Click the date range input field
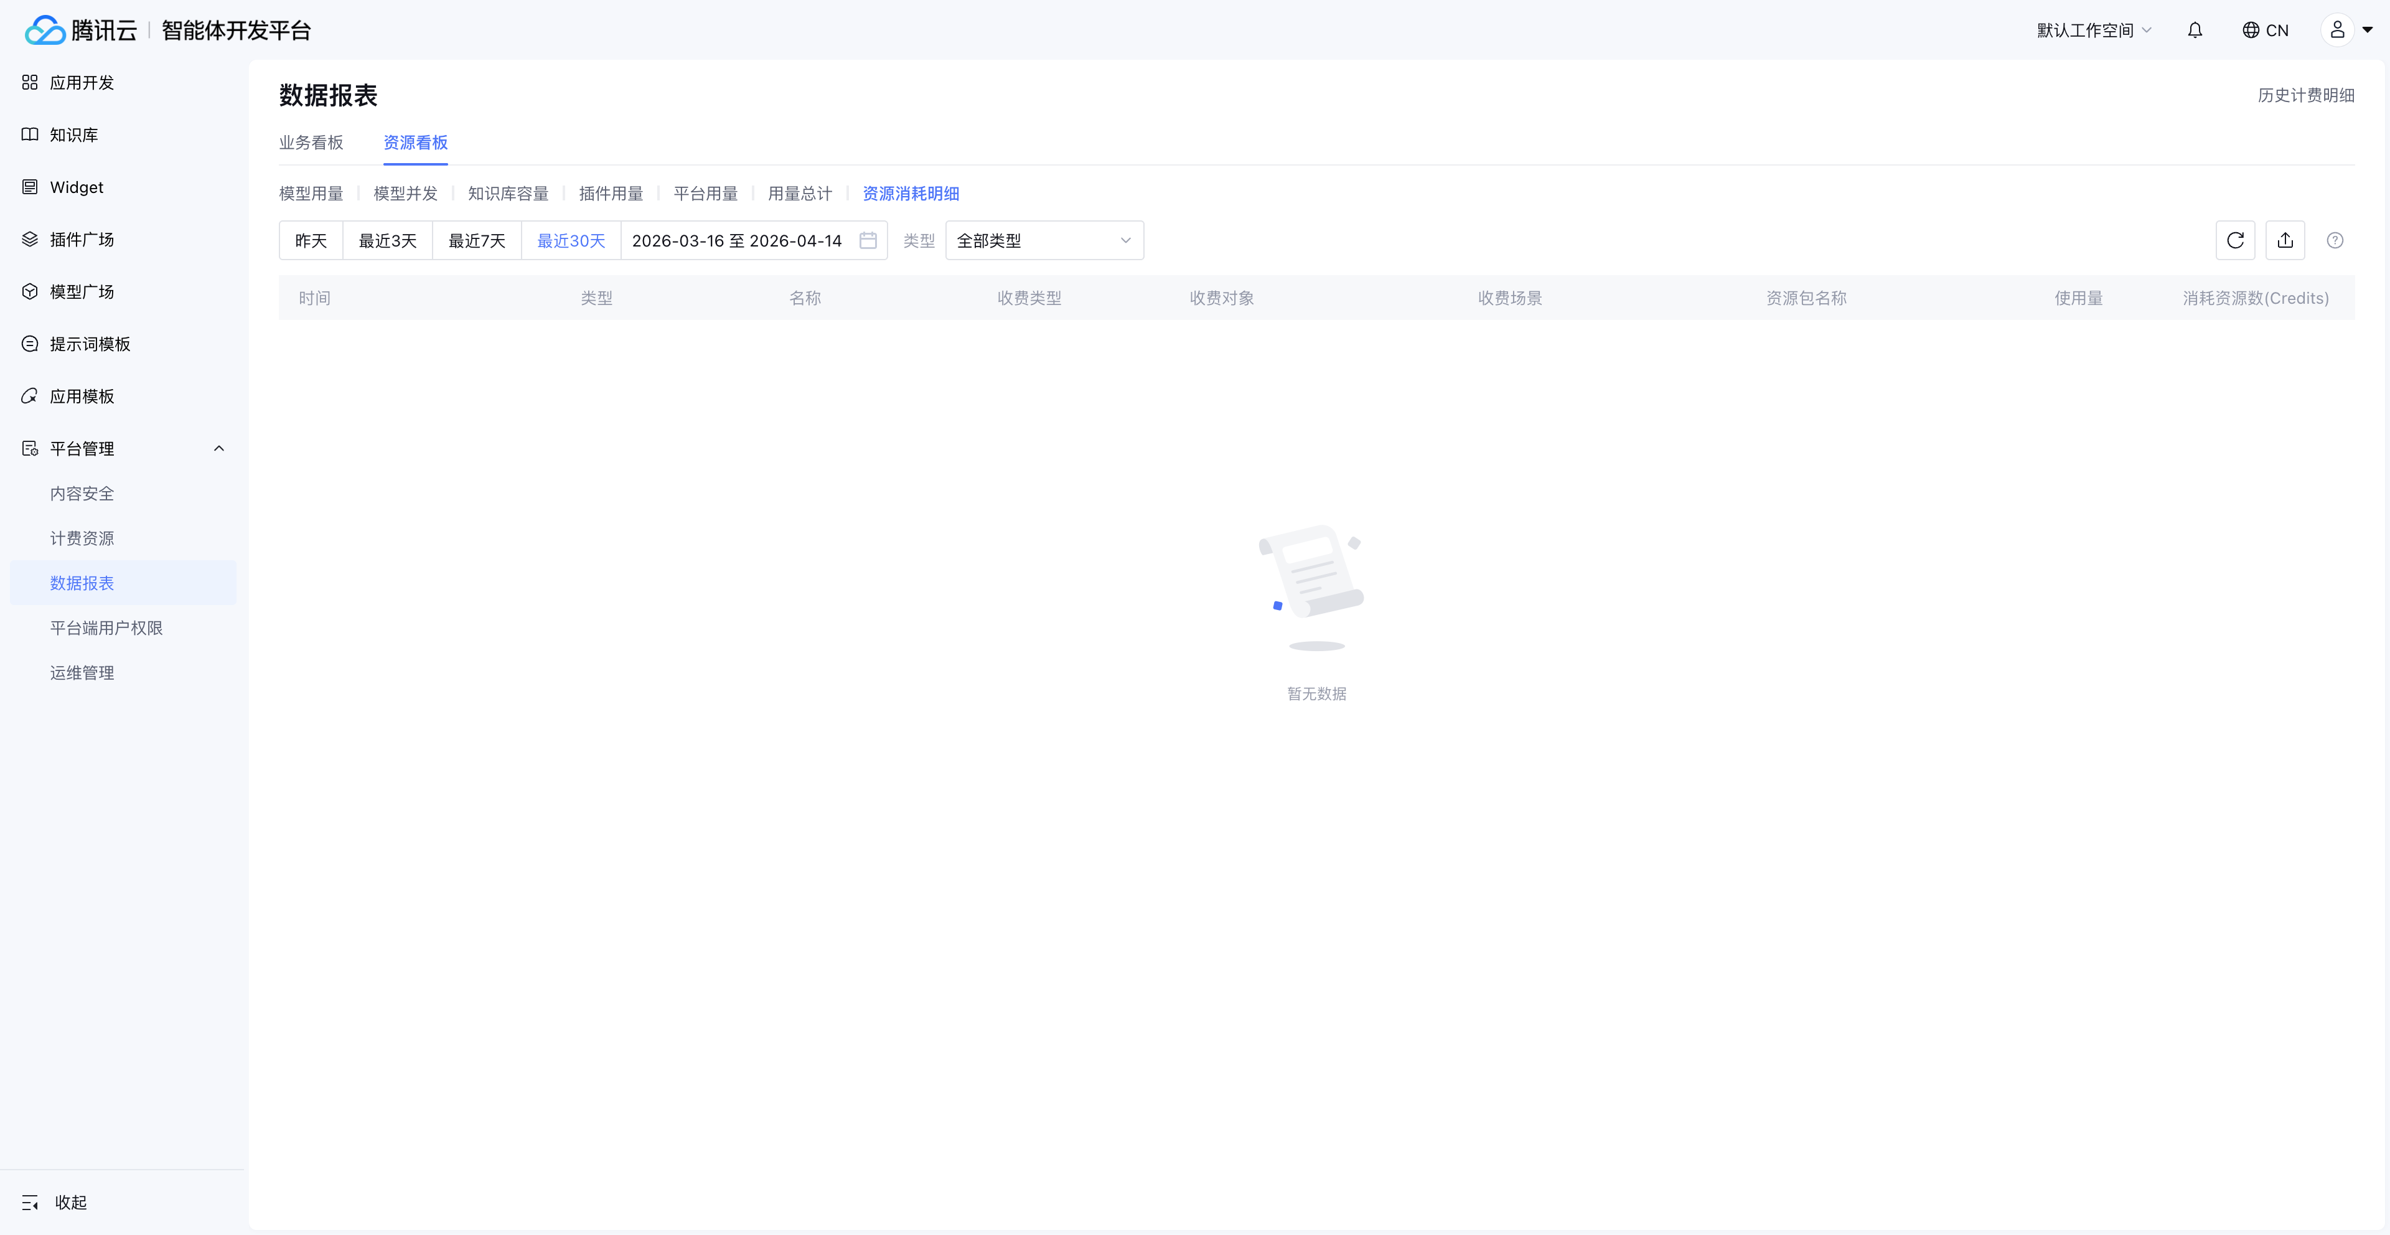Image resolution: width=2390 pixels, height=1235 pixels. coord(737,240)
